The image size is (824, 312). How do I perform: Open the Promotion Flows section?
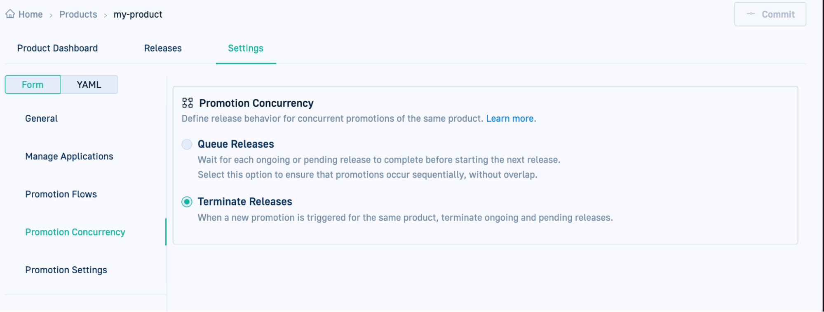click(x=61, y=194)
